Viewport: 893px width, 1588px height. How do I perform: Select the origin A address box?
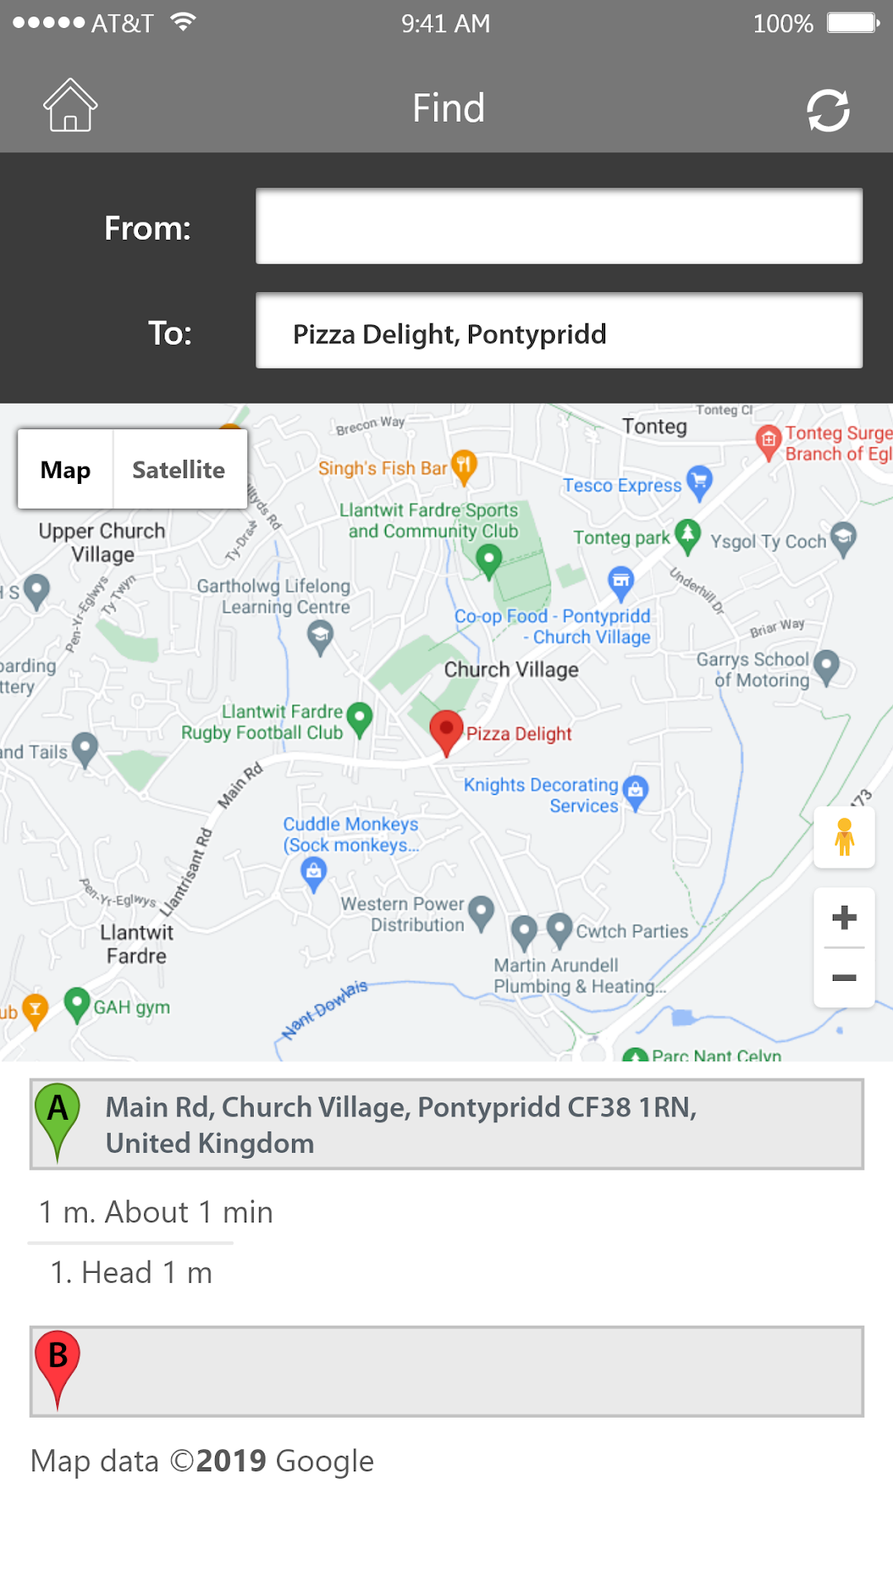tap(446, 1124)
